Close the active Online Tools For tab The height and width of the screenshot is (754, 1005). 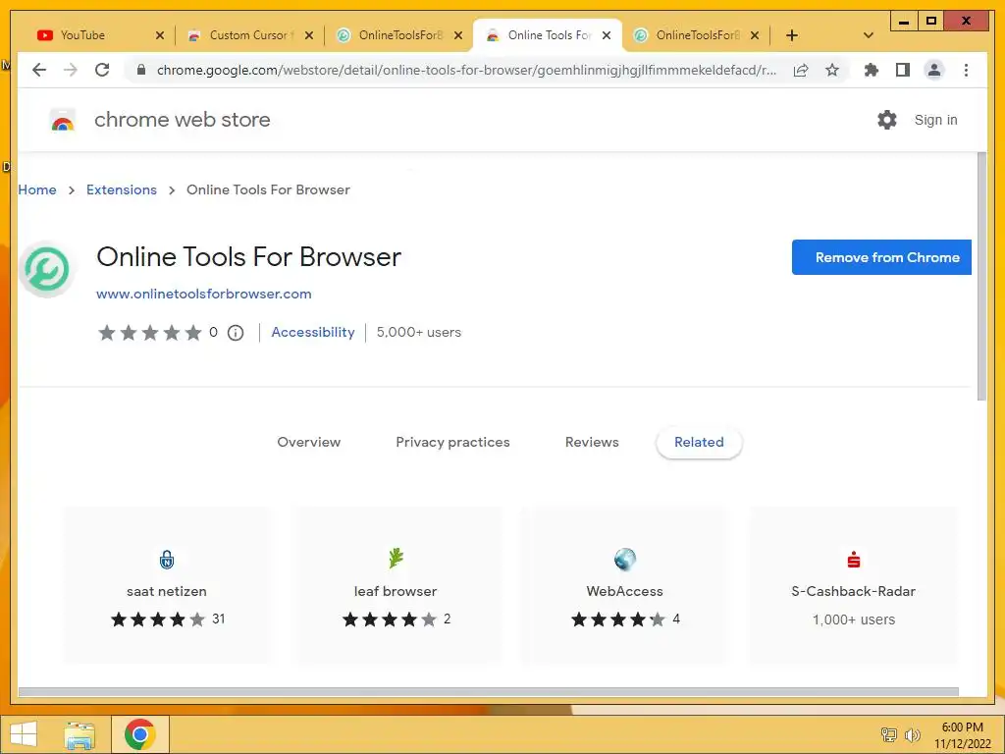click(607, 35)
